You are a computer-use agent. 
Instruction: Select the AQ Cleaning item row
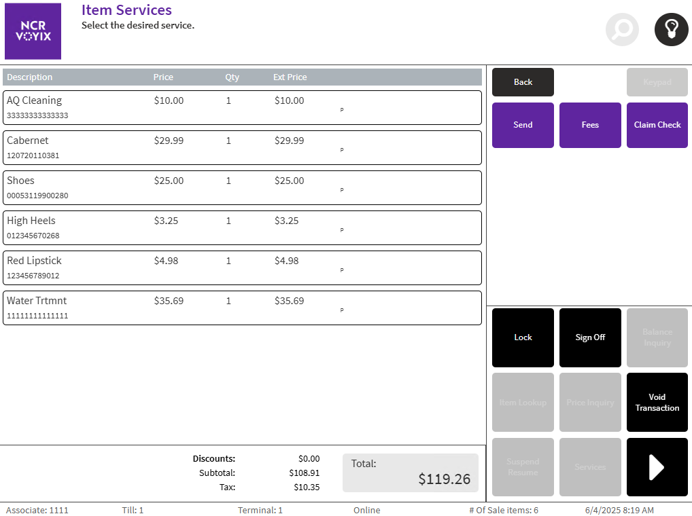[x=242, y=107]
